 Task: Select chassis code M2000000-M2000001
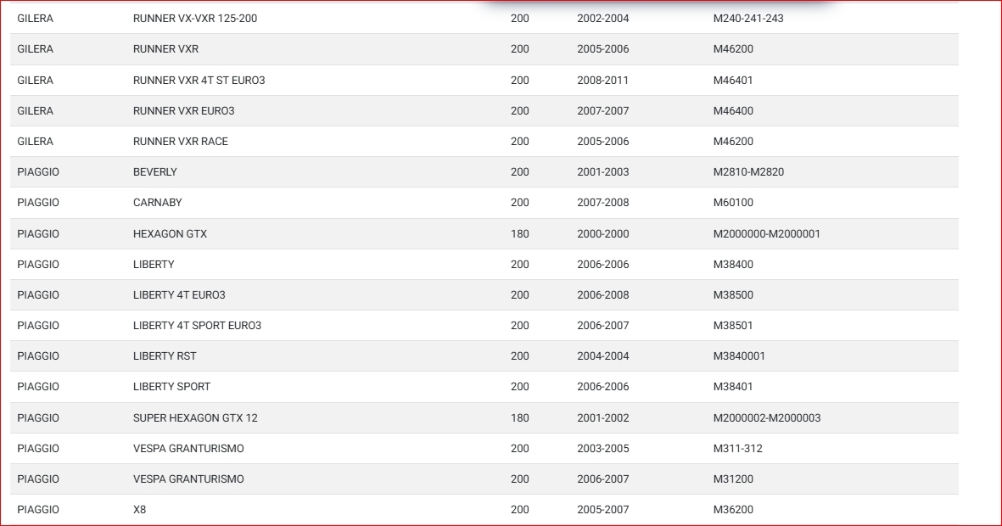point(766,234)
